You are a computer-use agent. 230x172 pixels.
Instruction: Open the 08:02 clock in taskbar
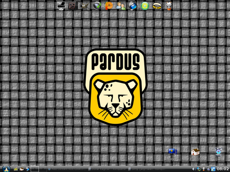point(223,169)
